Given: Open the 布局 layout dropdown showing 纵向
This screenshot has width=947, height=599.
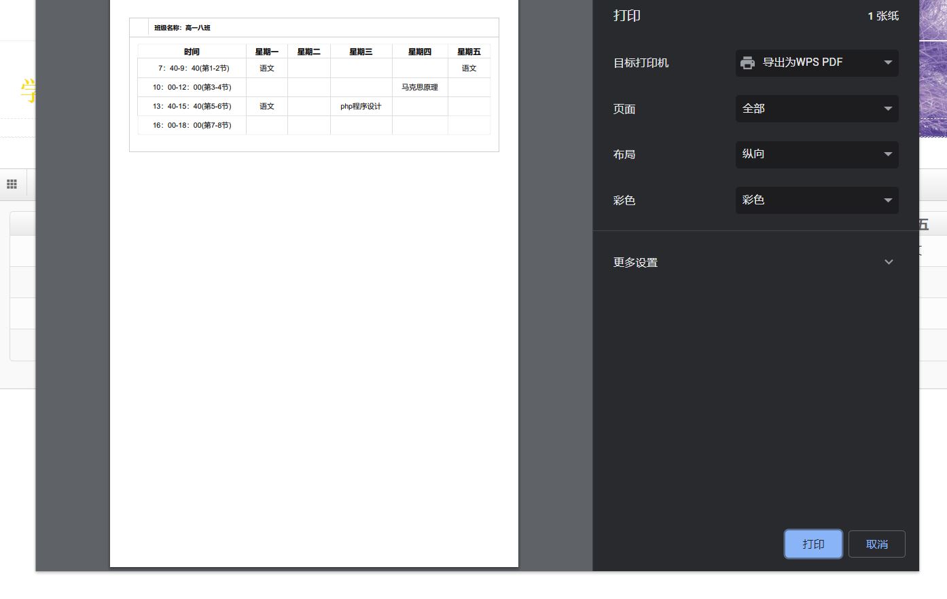Looking at the screenshot, I should (x=817, y=154).
